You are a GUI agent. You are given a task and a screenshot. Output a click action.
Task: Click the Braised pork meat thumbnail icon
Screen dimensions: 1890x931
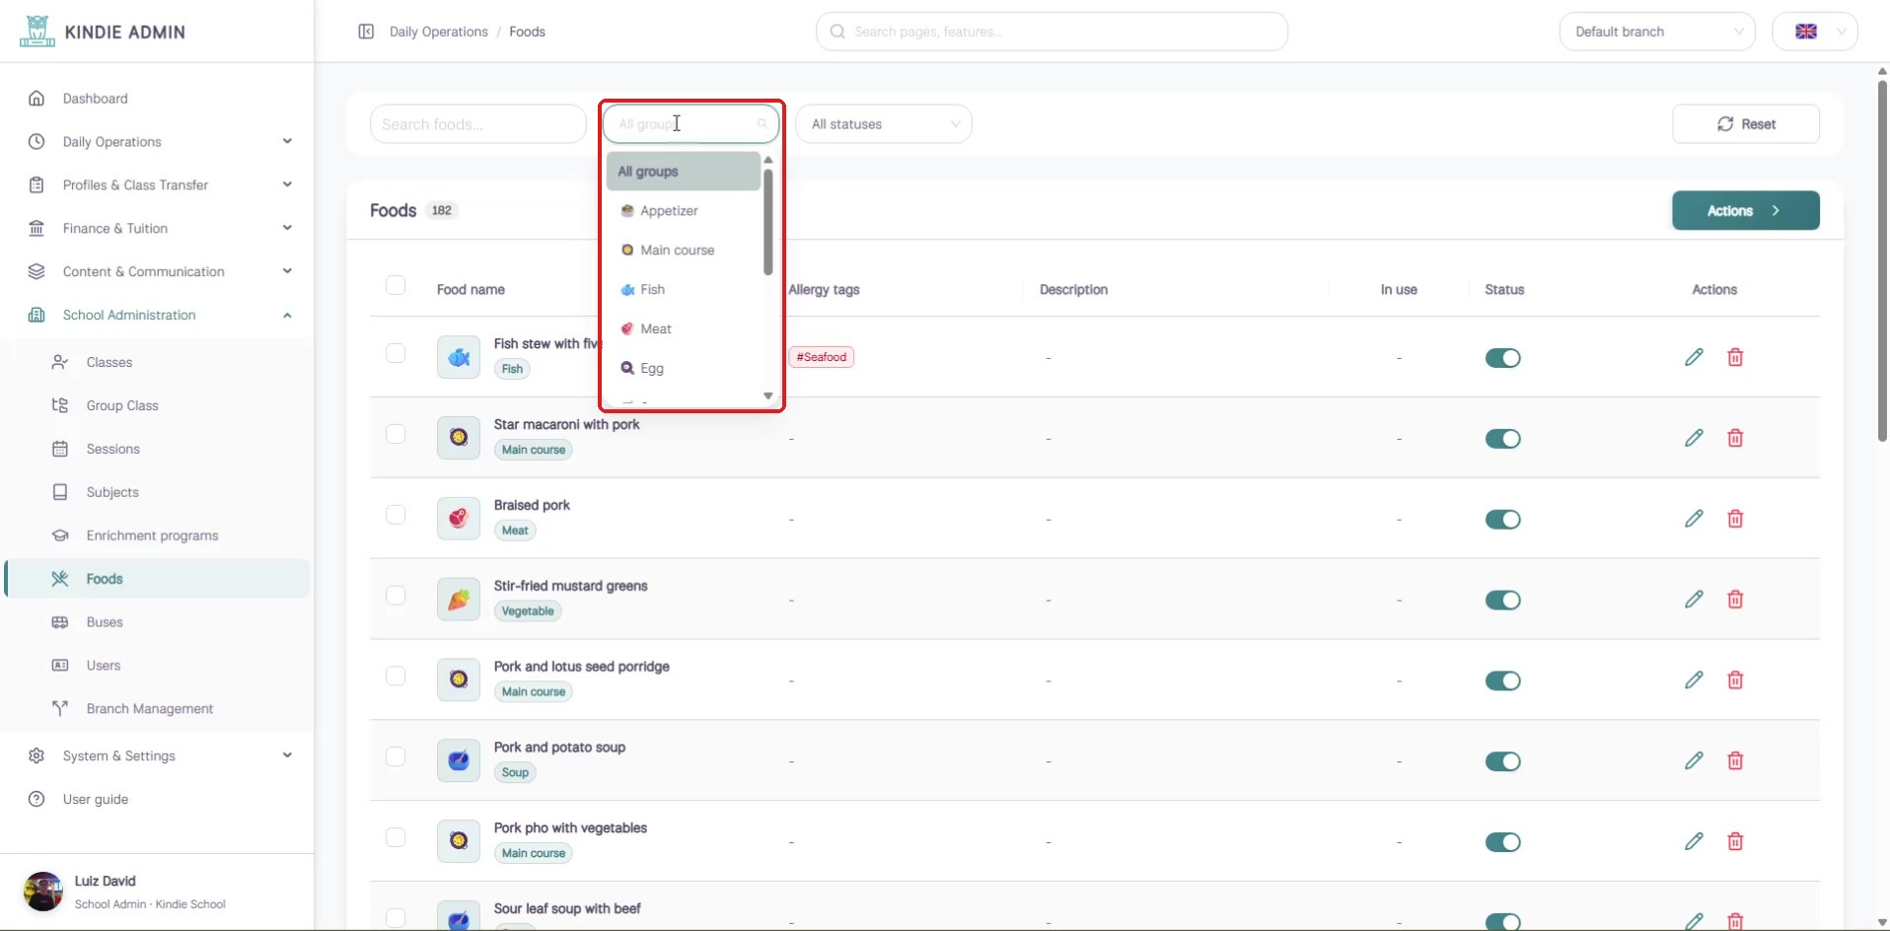click(459, 519)
